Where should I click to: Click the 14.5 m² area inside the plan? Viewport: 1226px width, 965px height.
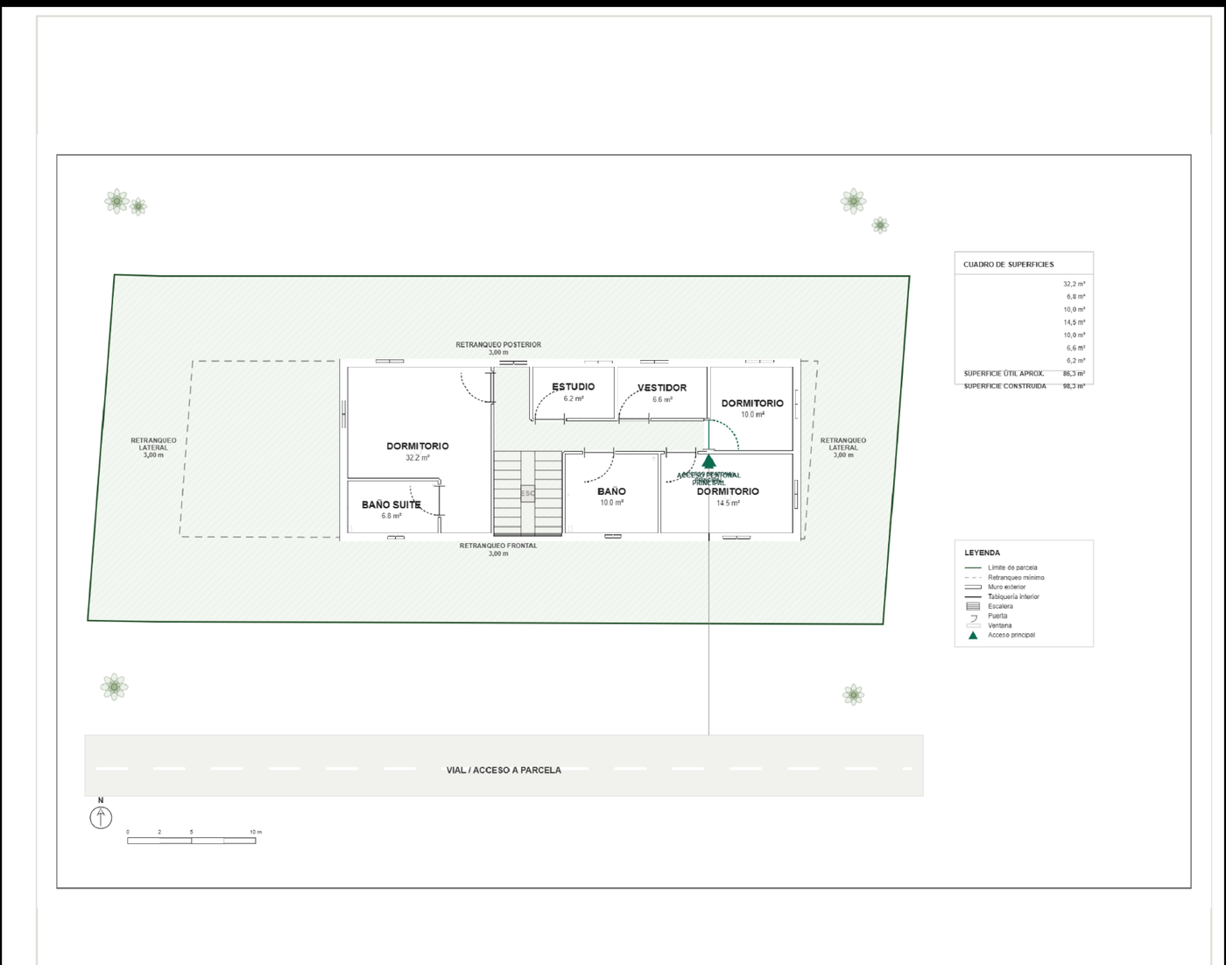pos(728,503)
